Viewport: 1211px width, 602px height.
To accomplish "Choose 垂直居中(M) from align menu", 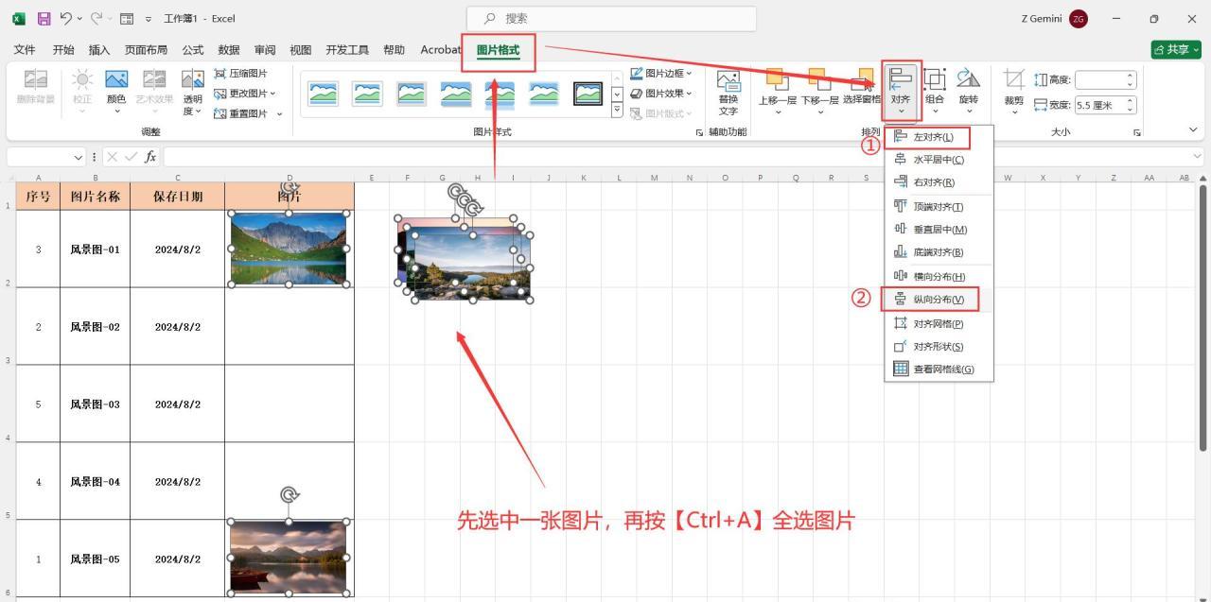I will pos(939,230).
